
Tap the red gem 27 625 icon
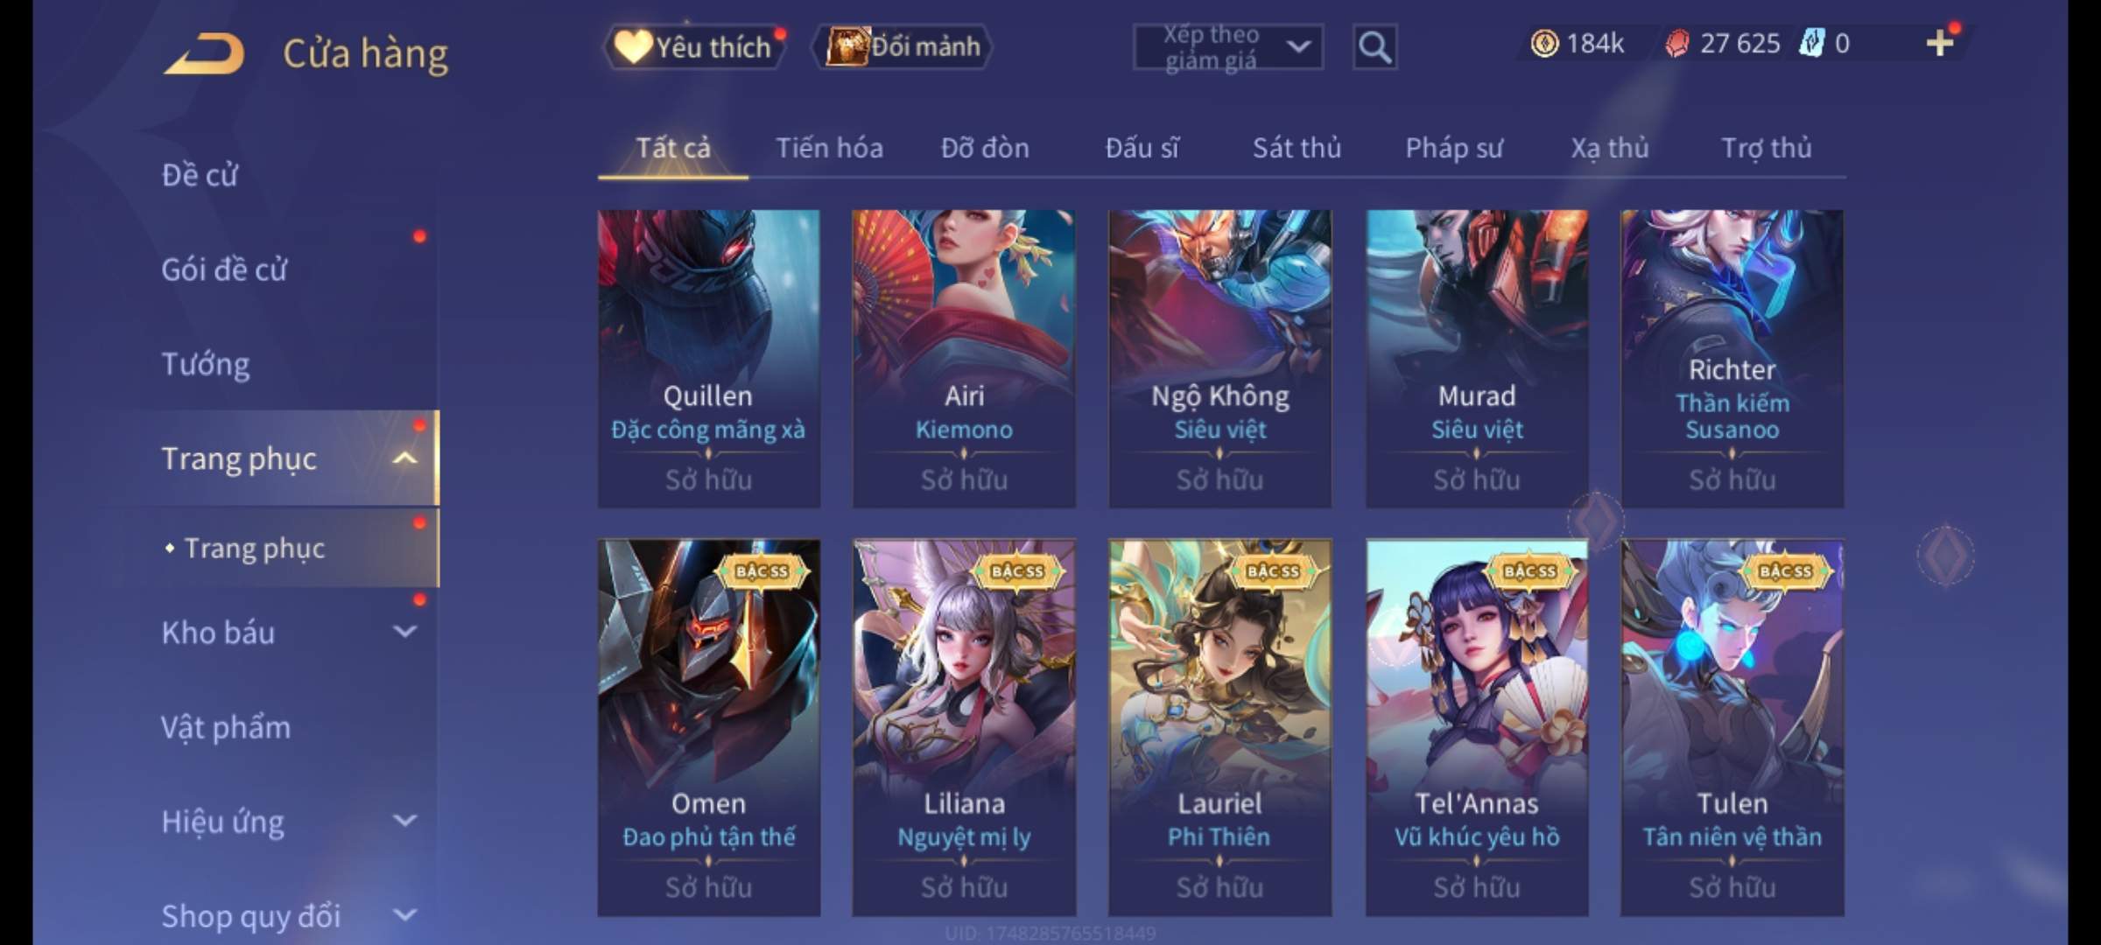(x=1677, y=43)
